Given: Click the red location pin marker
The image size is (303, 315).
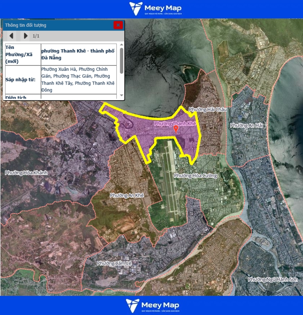Looking at the screenshot, I should pyautogui.click(x=176, y=129).
